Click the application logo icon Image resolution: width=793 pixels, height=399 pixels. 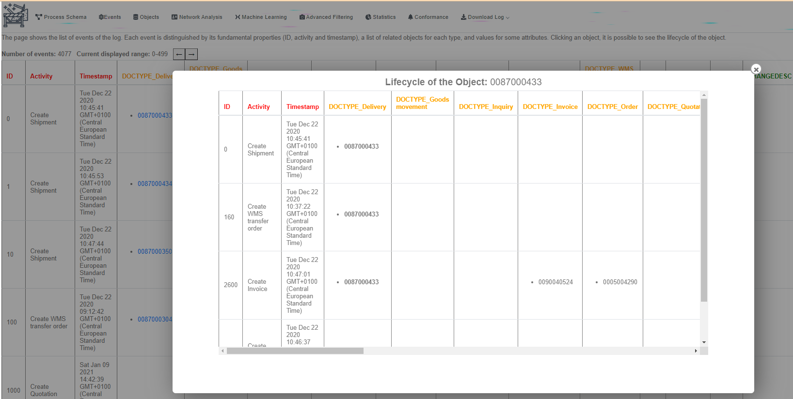[16, 15]
